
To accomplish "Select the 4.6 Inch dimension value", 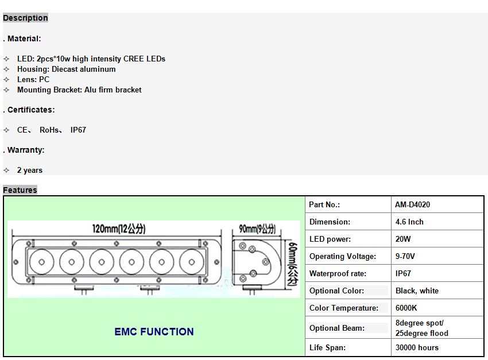I will click(409, 222).
